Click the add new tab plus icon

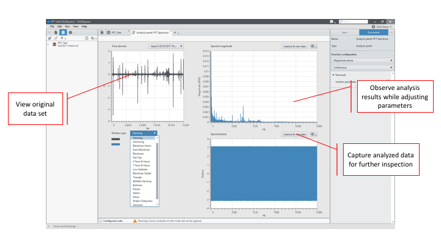tap(175, 32)
